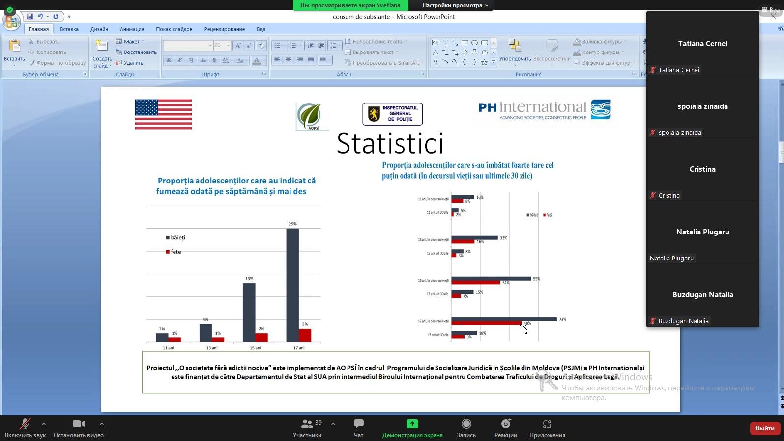Open the Reactions menu icon

click(x=505, y=424)
